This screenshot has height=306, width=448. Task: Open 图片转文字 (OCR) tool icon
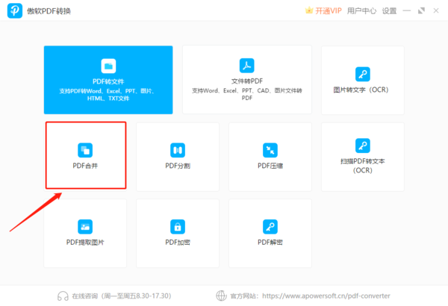pos(362,74)
